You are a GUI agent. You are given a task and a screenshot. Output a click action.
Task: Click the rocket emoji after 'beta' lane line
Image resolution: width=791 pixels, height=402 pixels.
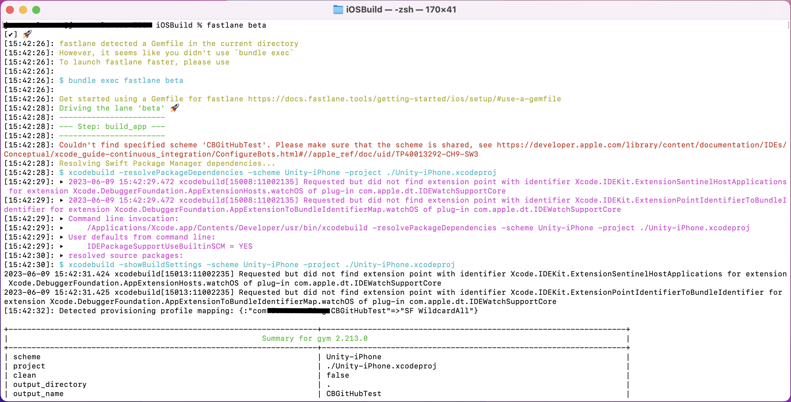point(175,108)
